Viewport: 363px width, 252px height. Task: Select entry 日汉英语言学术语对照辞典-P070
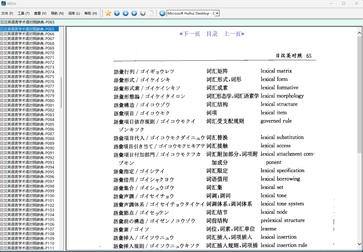tap(29, 53)
